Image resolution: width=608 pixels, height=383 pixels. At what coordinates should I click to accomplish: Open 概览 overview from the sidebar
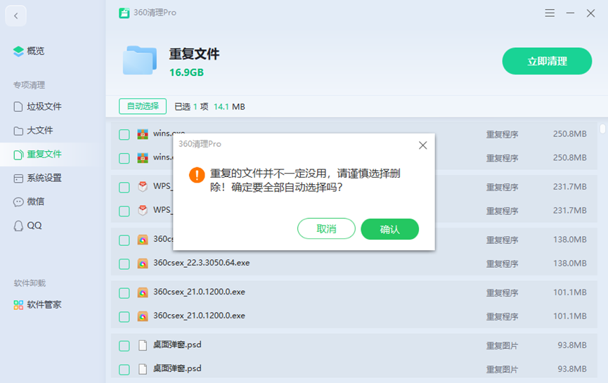coord(29,51)
